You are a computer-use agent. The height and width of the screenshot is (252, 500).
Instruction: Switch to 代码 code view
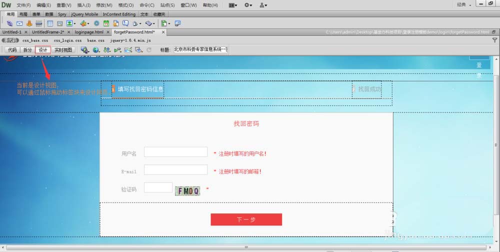(x=12, y=50)
